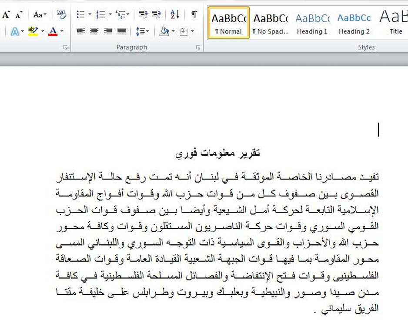Click the Clear Formatting eraser icon
Viewport: 408px width, 320px height.
click(61, 15)
